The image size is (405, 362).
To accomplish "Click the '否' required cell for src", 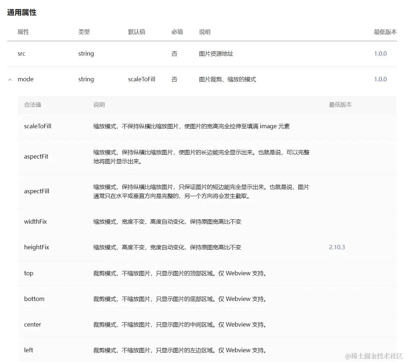I will [x=174, y=53].
